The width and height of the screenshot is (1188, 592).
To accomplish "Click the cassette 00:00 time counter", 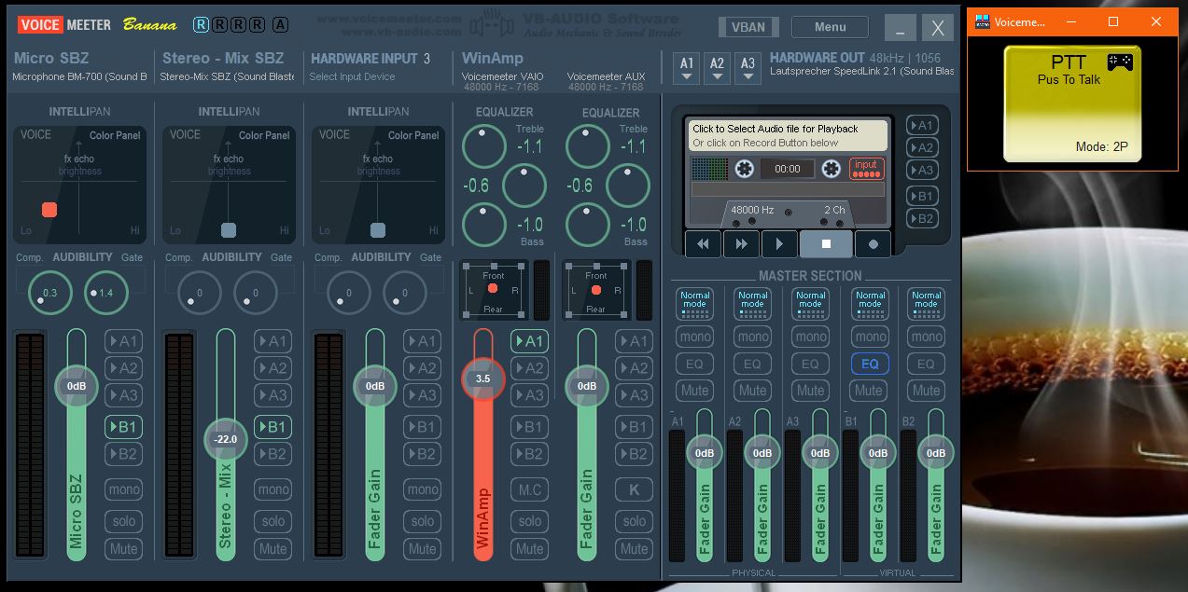I will click(x=788, y=169).
